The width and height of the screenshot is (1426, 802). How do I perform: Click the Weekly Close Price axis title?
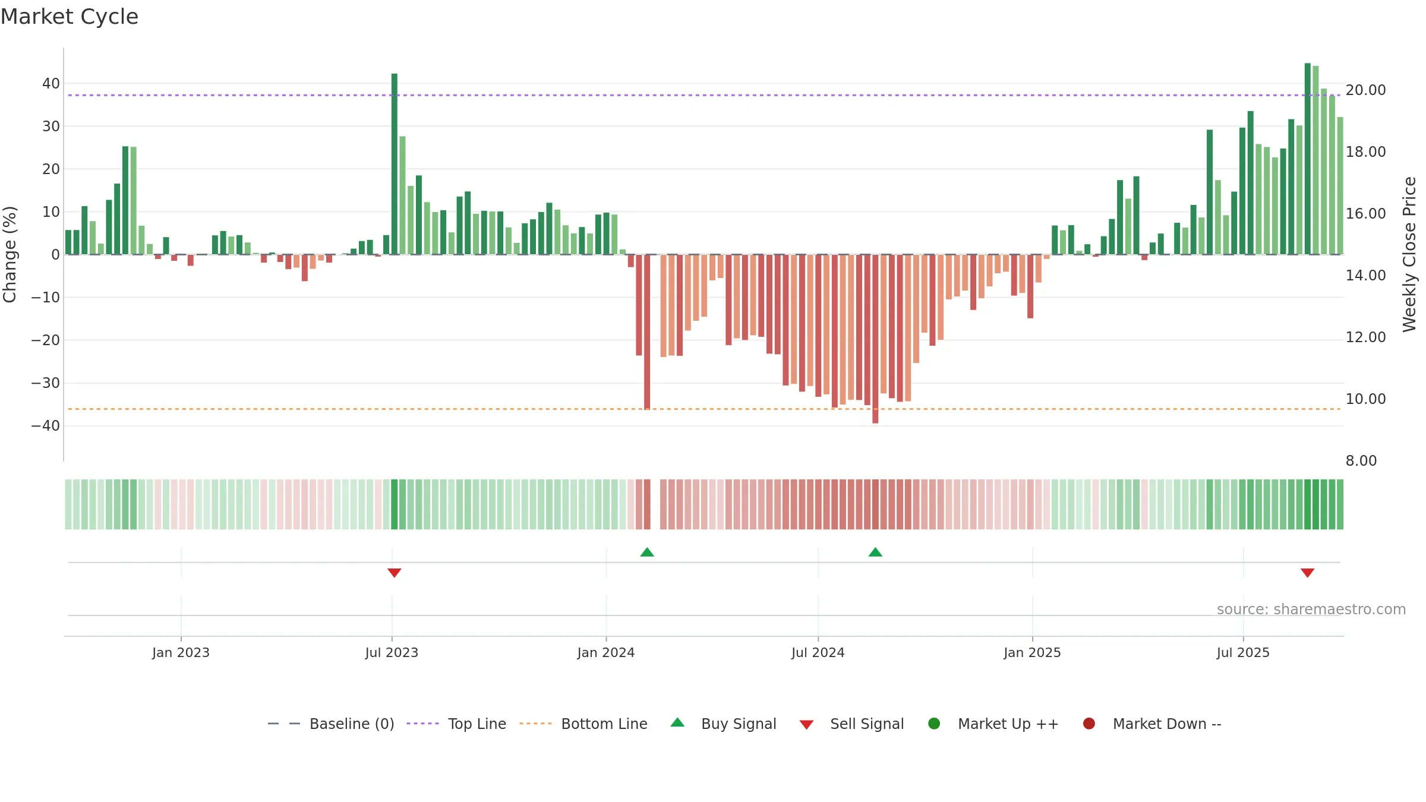[x=1409, y=254]
